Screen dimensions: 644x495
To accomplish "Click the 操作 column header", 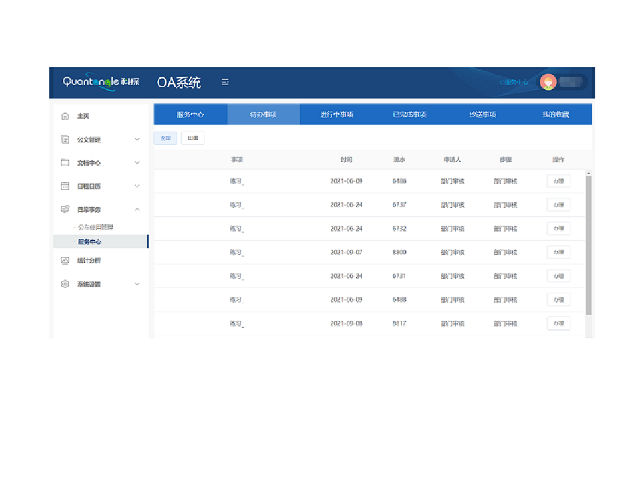I will click(x=558, y=160).
